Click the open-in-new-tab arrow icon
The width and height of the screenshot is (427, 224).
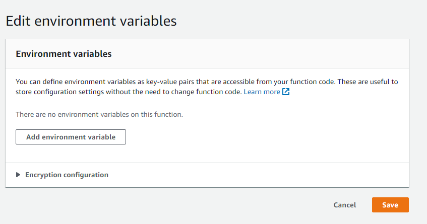point(286,92)
